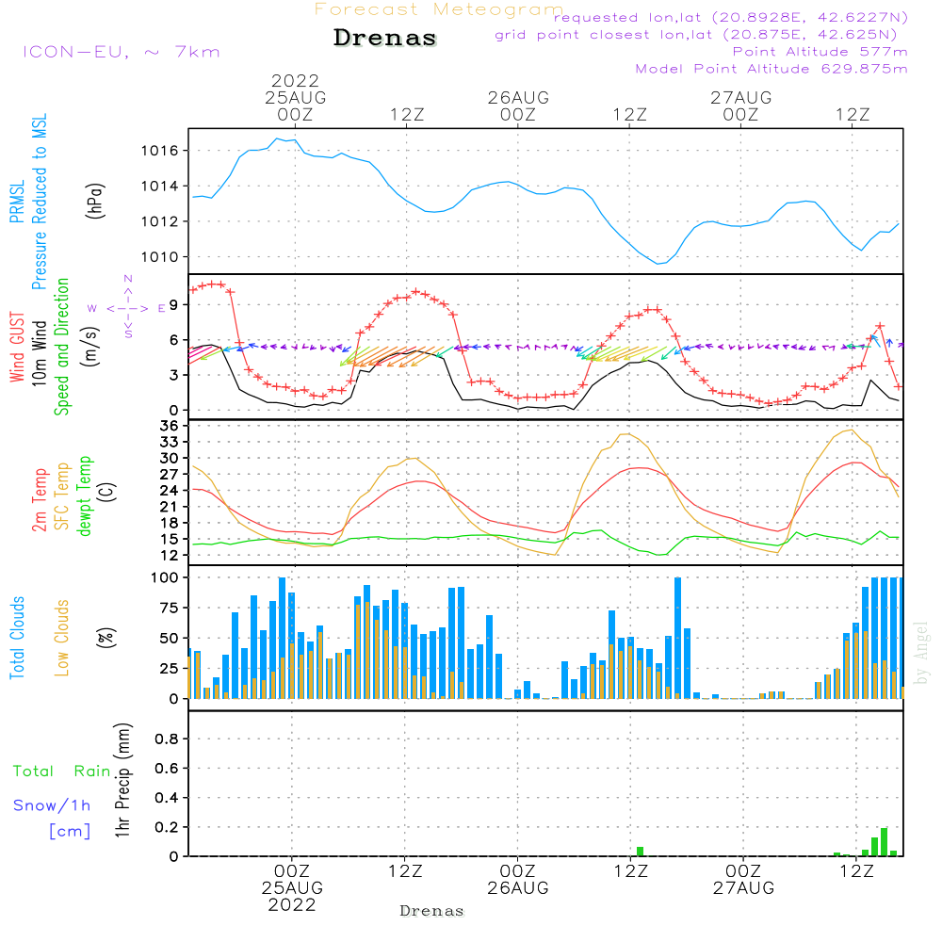Click the 'dewpt Temp' green label

tap(84, 495)
